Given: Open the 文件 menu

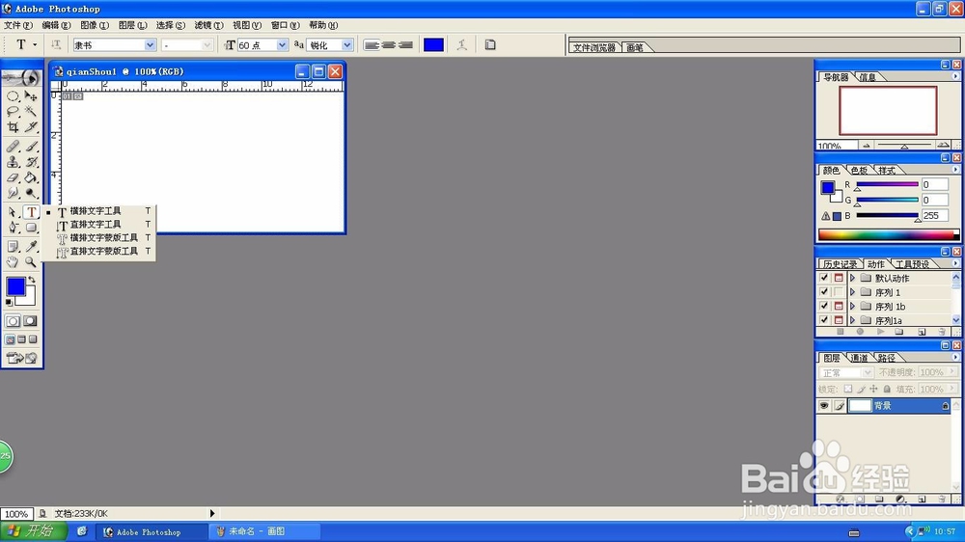Looking at the screenshot, I should [17, 25].
